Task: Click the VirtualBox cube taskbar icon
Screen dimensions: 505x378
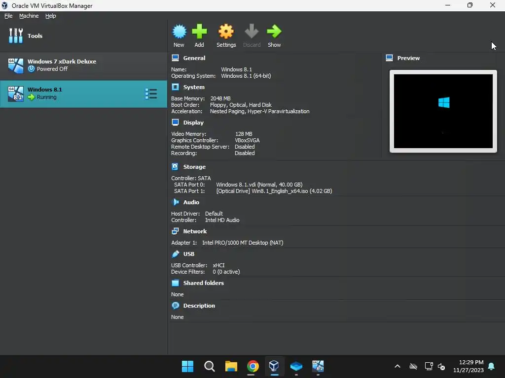Action: click(x=274, y=366)
